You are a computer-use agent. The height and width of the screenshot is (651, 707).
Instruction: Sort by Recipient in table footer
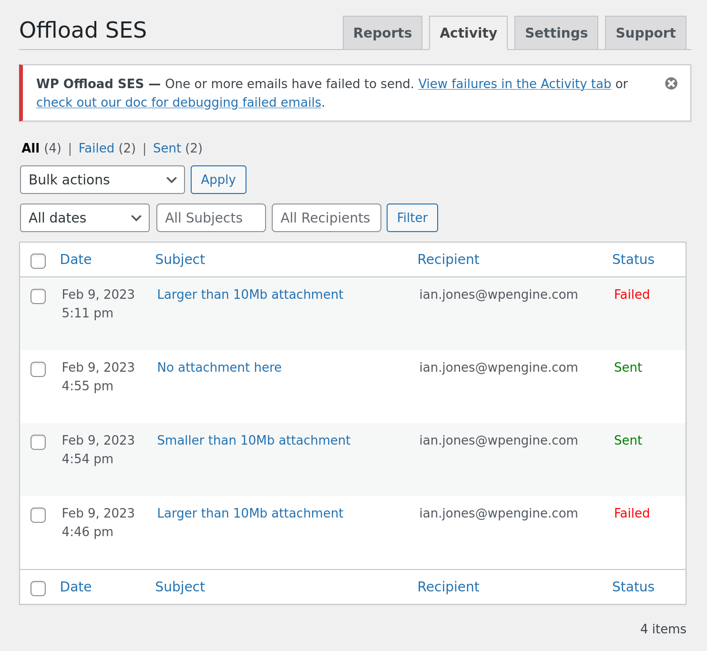(448, 587)
